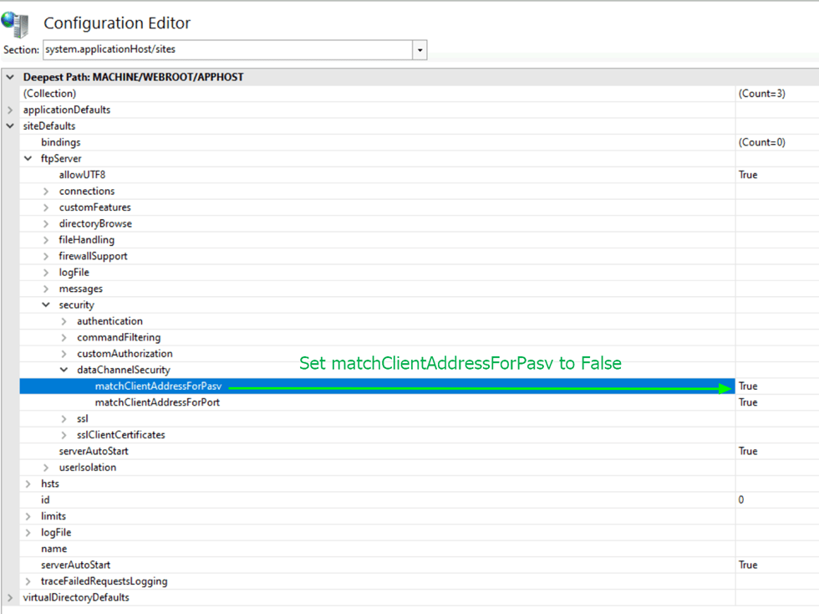
Task: Expand the ssl node
Action: point(64,419)
